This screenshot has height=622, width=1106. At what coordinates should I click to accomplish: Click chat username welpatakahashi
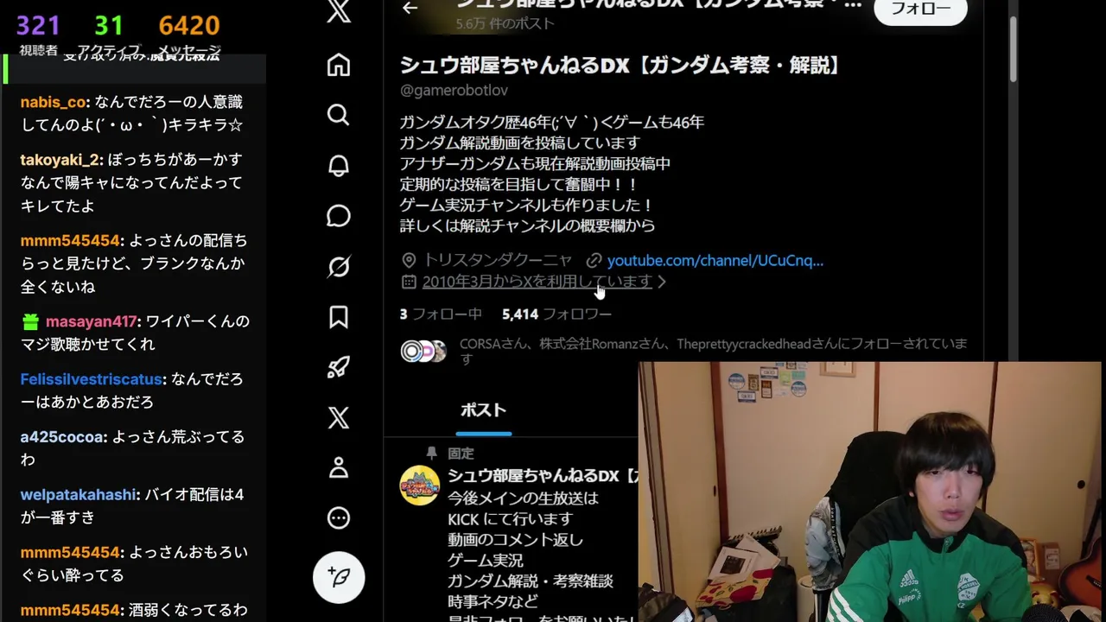(79, 495)
